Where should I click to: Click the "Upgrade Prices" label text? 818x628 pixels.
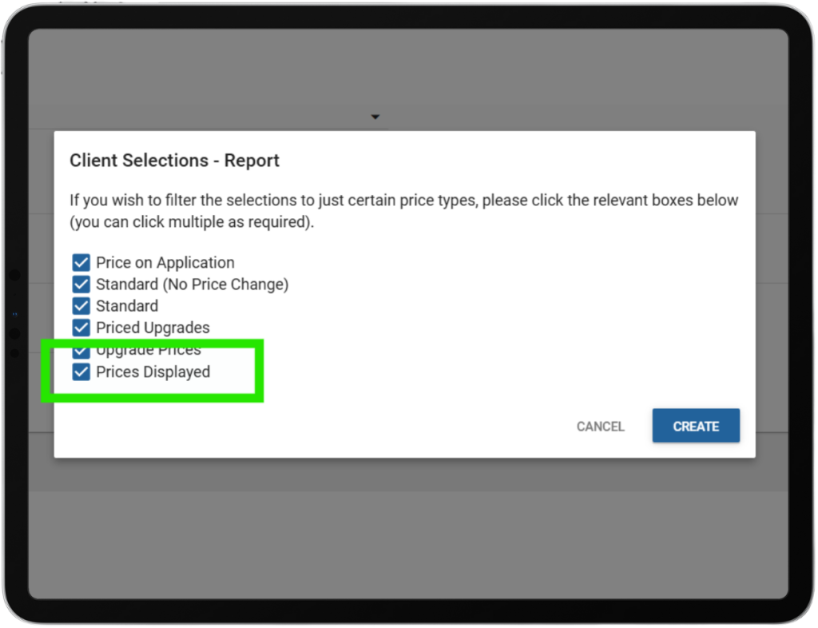[149, 351]
